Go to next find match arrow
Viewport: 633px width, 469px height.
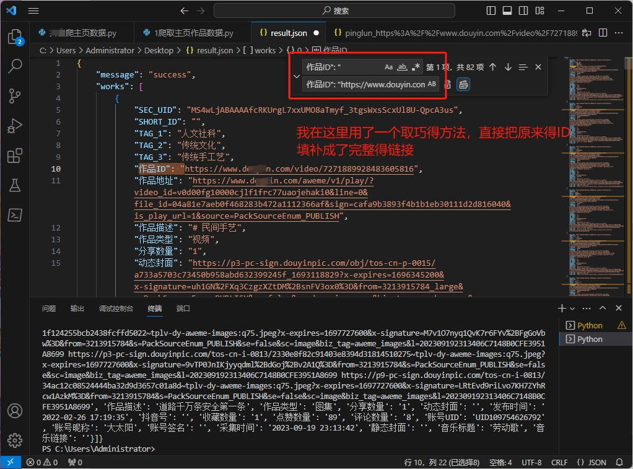pos(508,67)
